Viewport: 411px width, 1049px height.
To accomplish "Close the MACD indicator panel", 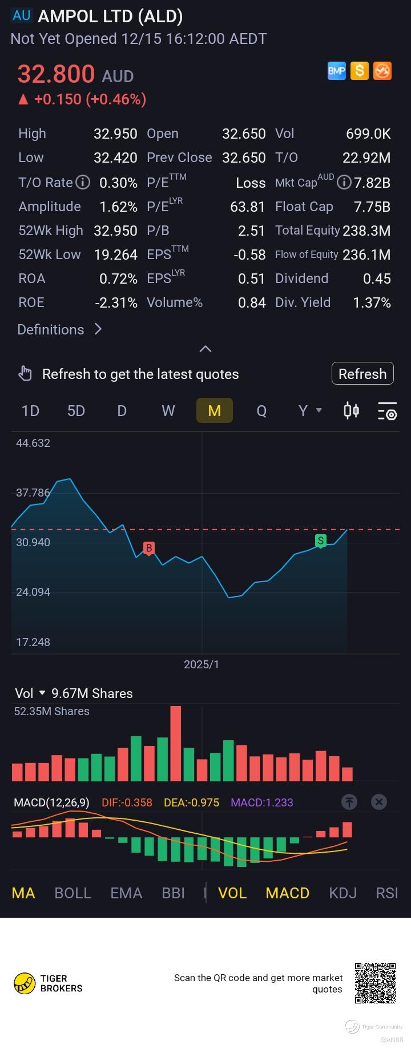I will [379, 802].
